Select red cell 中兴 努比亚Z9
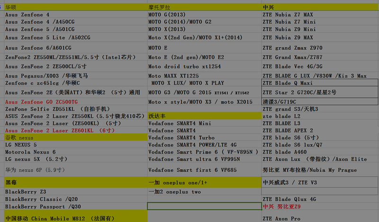Screen dimensions: 379x222 320,206
